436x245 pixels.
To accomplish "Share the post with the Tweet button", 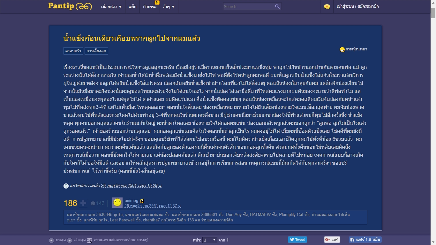I will coord(297,240).
